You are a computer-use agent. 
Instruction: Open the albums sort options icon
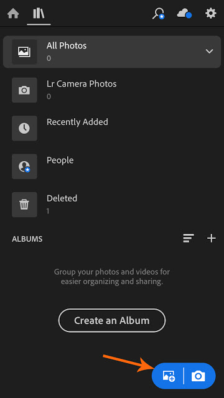(x=189, y=239)
